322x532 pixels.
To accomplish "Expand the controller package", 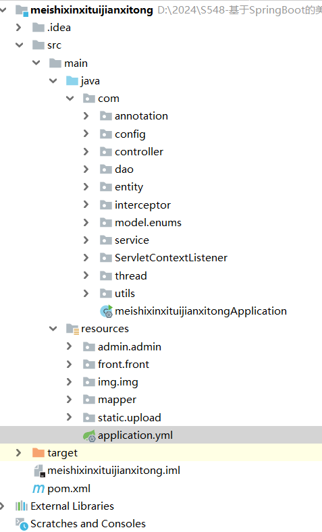I will pyautogui.click(x=86, y=151).
